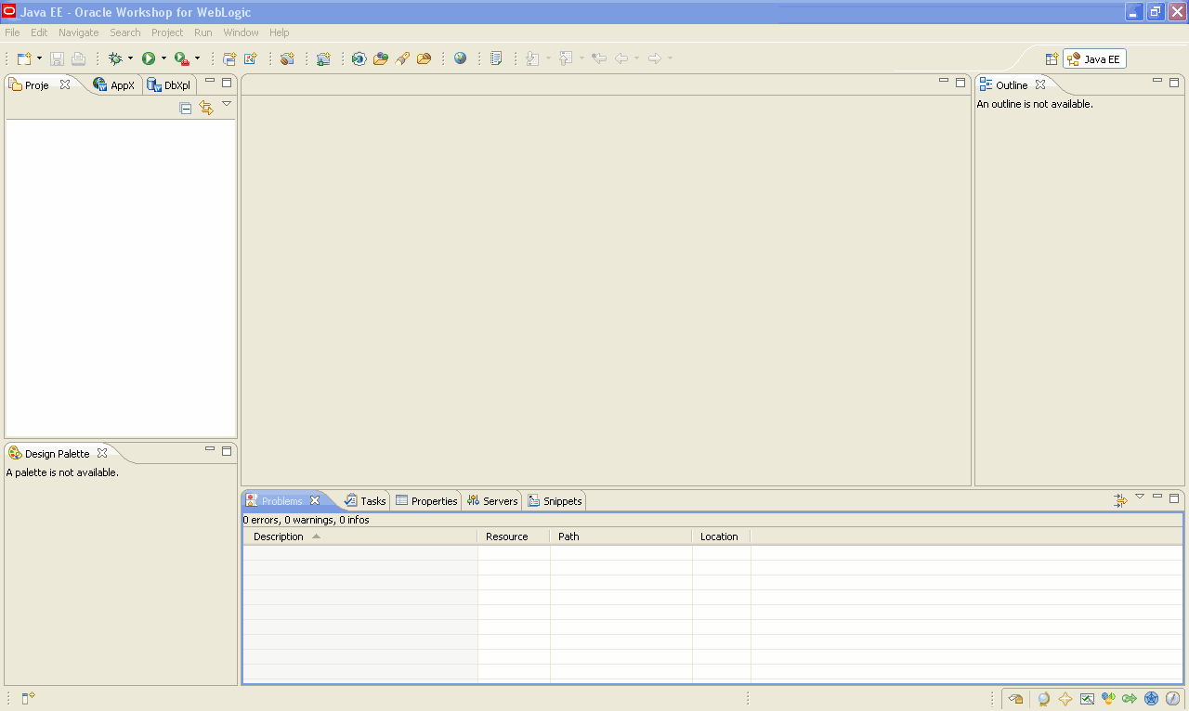The width and height of the screenshot is (1189, 711).
Task: Click the window-with-pencil wizard toolbar icon
Action: [x=251, y=58]
